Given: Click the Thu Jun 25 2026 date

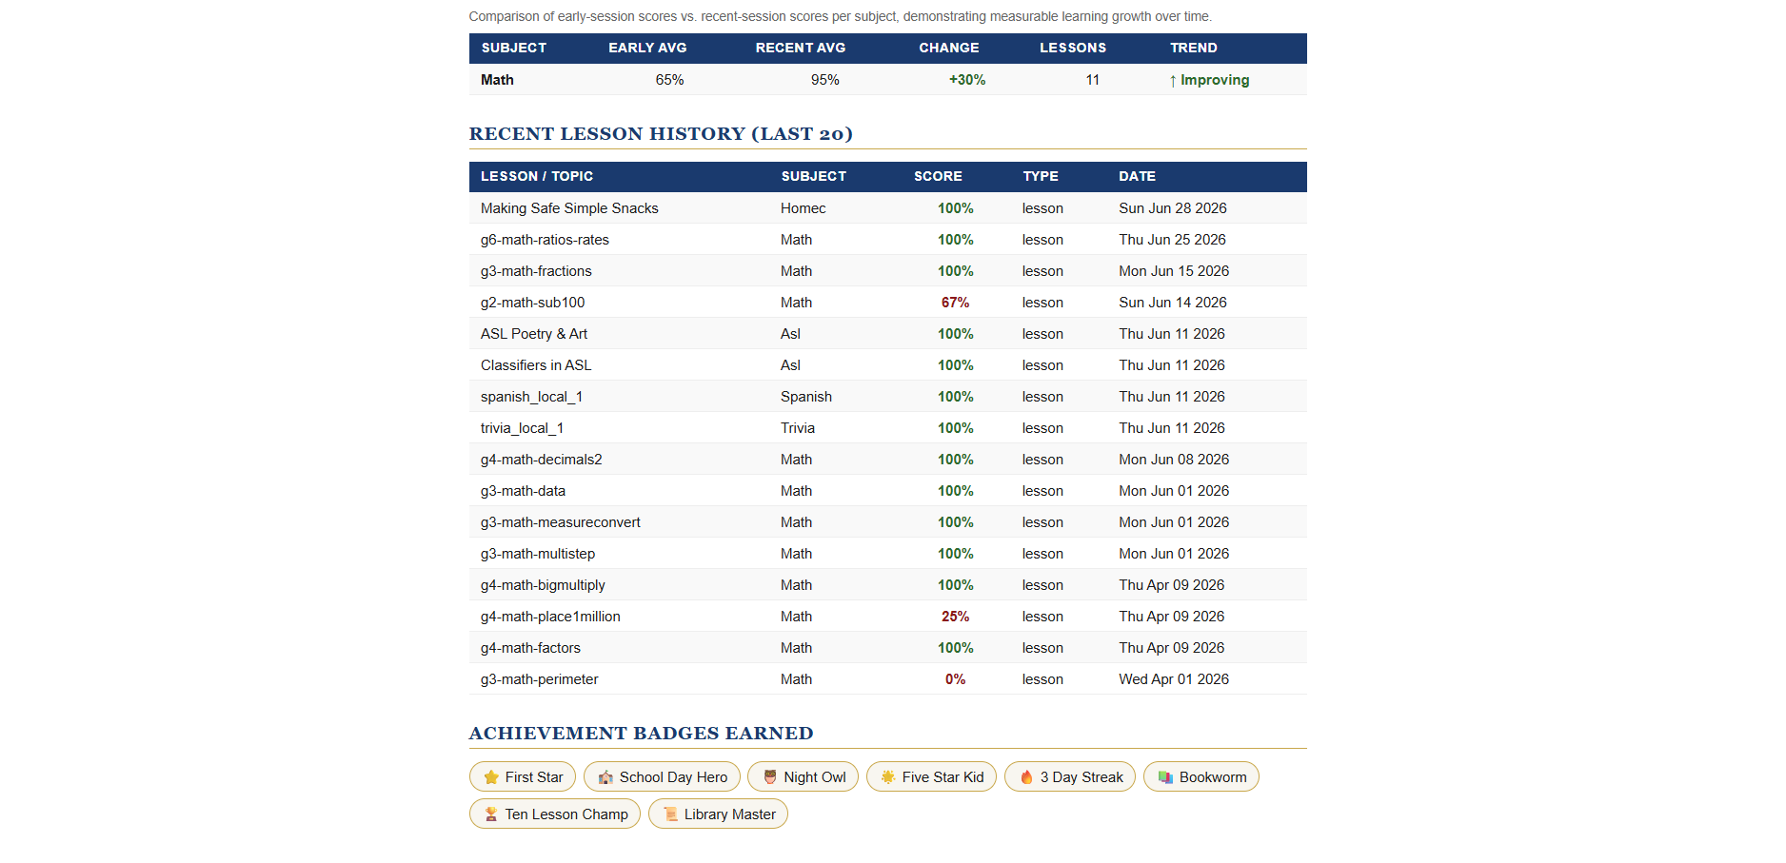Looking at the screenshot, I should 1172,240.
